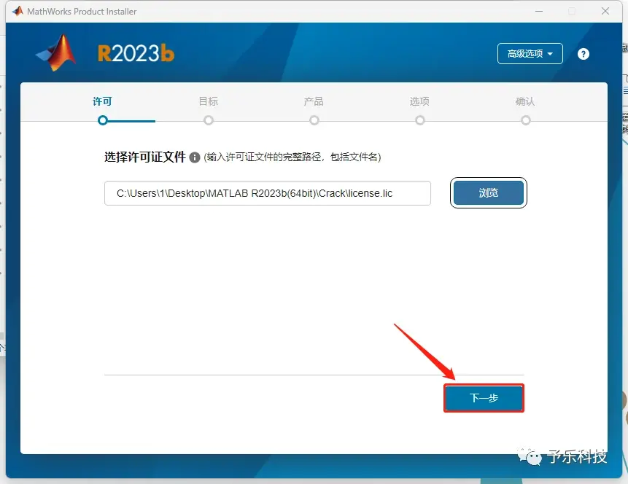Select the 许可 step label

click(102, 101)
